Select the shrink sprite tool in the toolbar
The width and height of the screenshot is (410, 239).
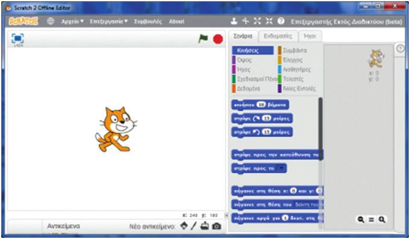tap(269, 21)
